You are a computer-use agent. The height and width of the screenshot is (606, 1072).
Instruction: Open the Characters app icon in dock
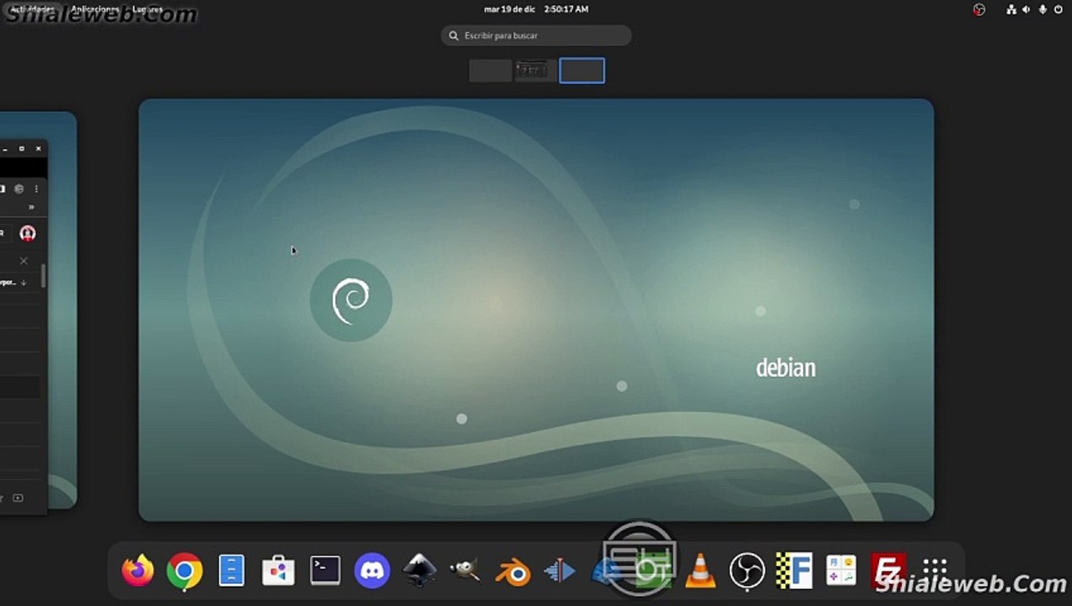[x=840, y=571]
